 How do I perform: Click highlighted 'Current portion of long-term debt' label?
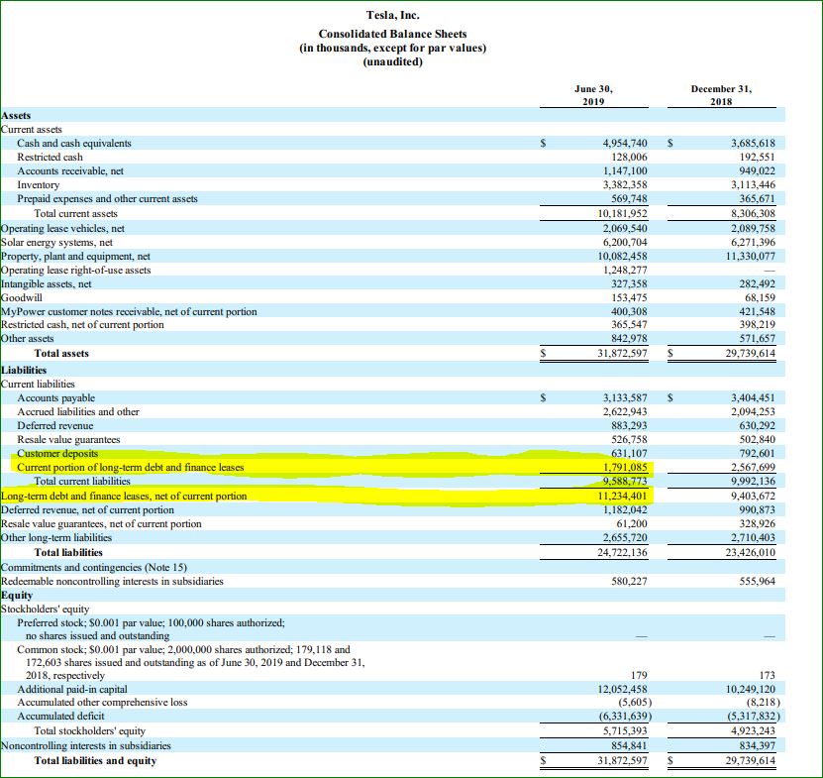tap(131, 467)
